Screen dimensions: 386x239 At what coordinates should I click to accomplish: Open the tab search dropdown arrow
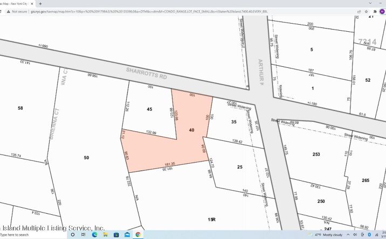[370, 3]
